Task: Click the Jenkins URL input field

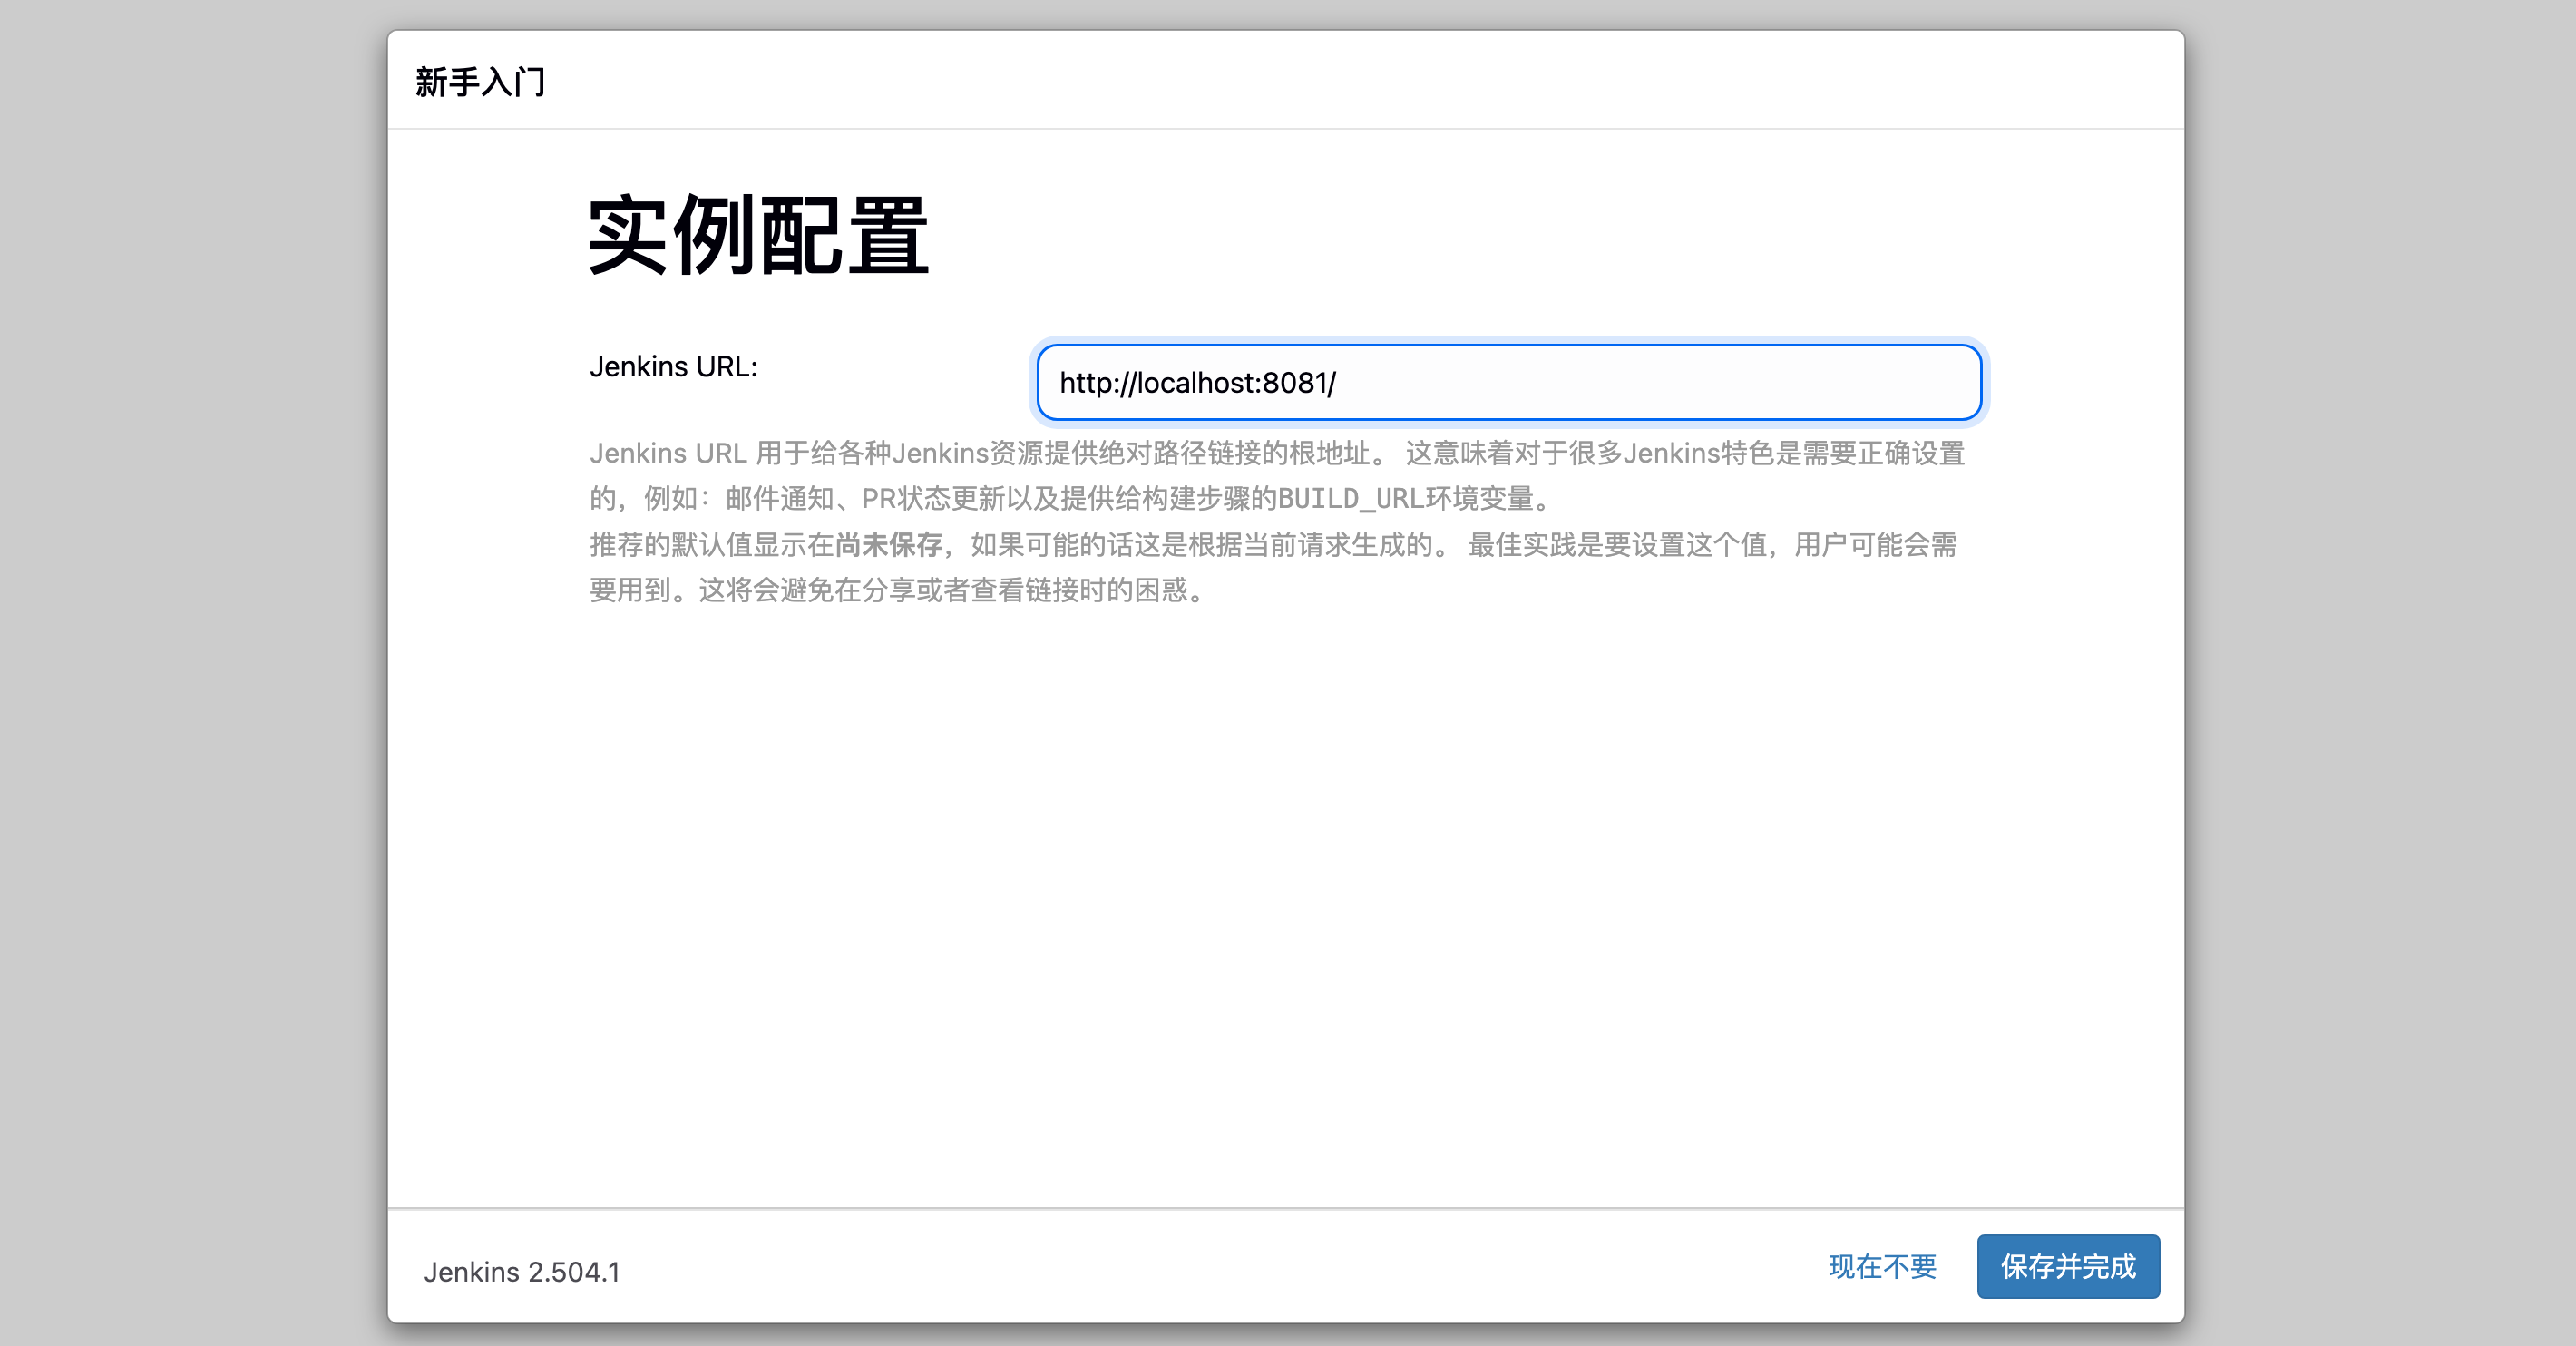Action: (x=1508, y=382)
